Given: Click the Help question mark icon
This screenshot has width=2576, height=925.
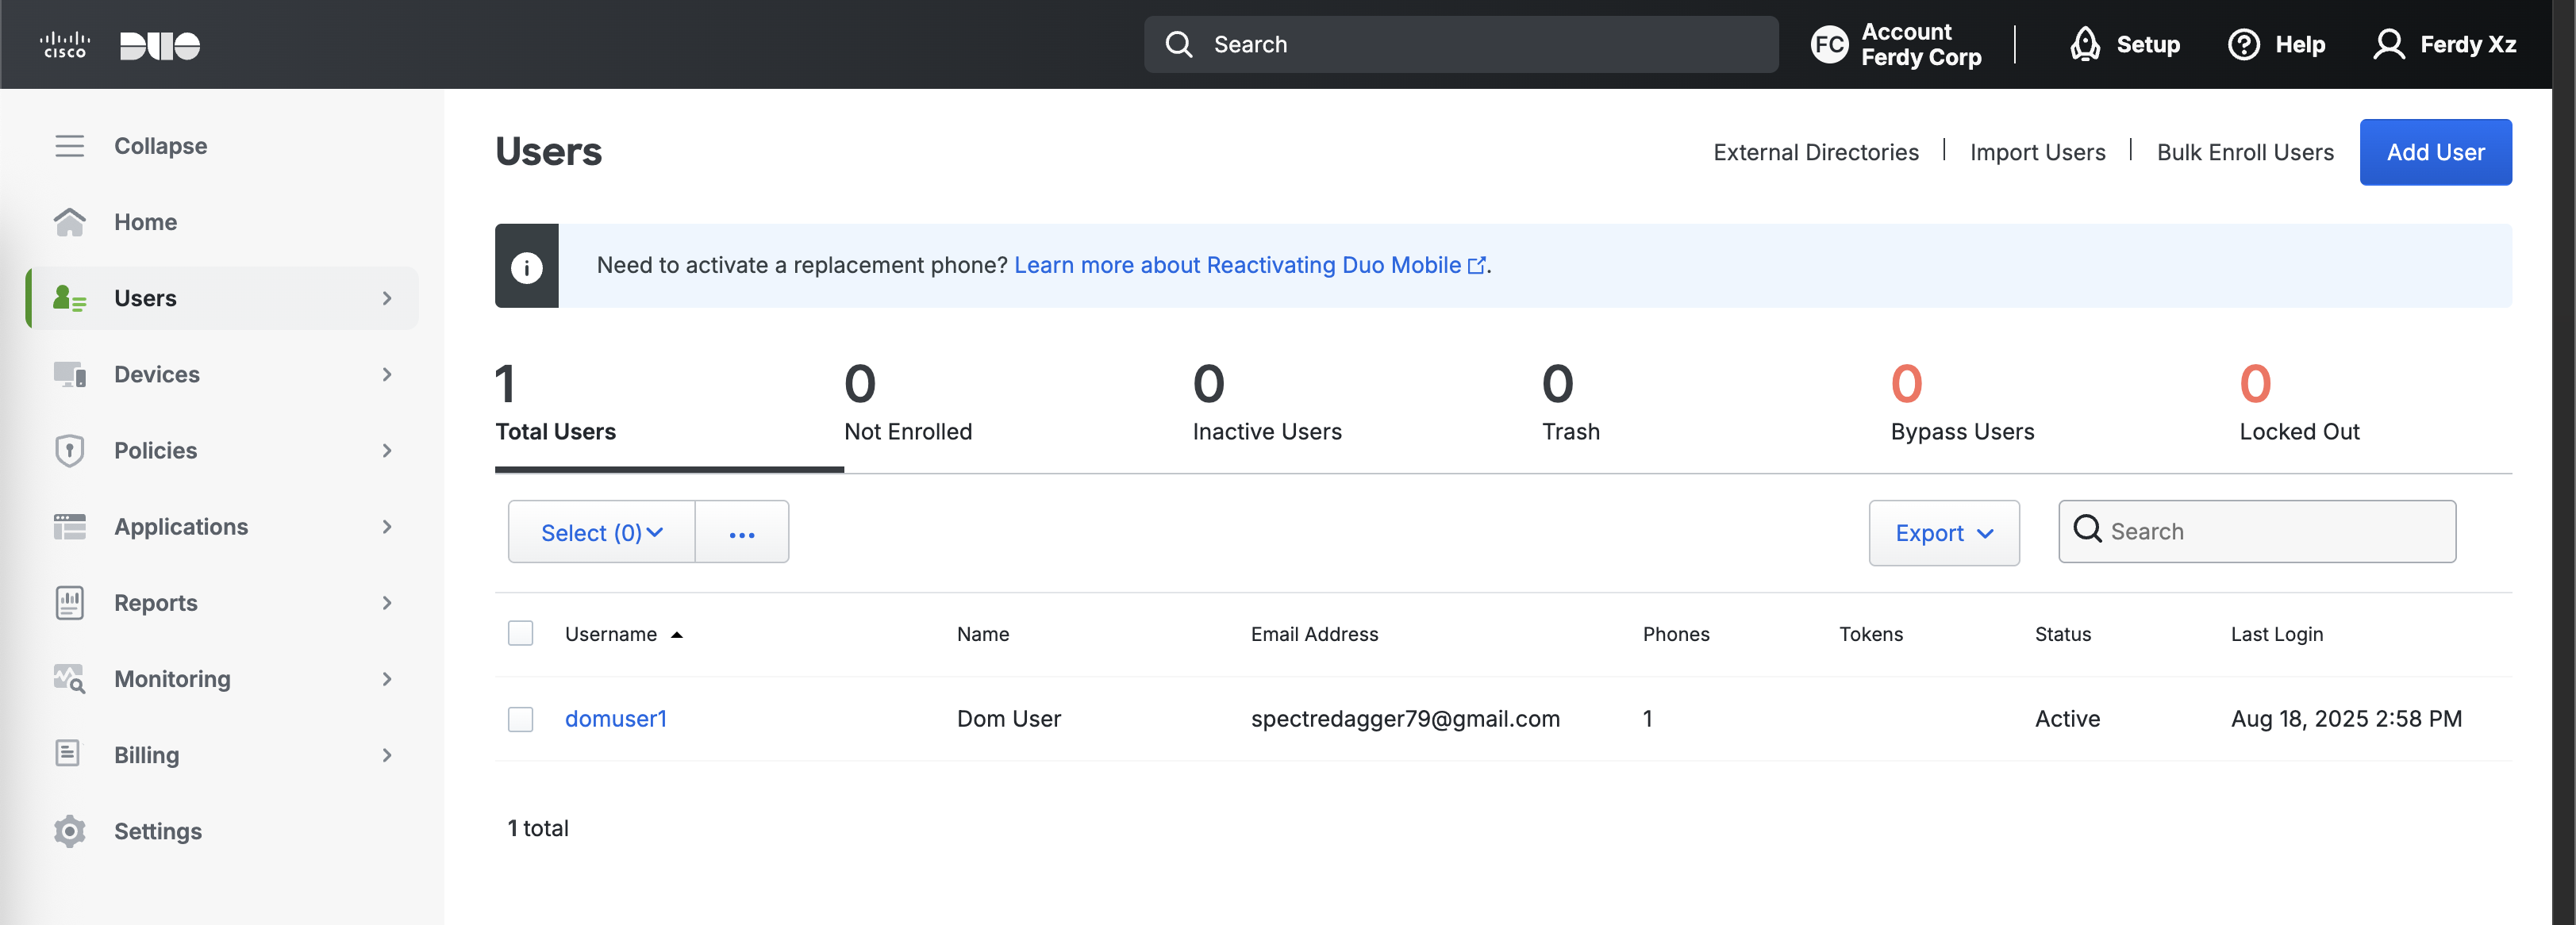Looking at the screenshot, I should pyautogui.click(x=2243, y=44).
